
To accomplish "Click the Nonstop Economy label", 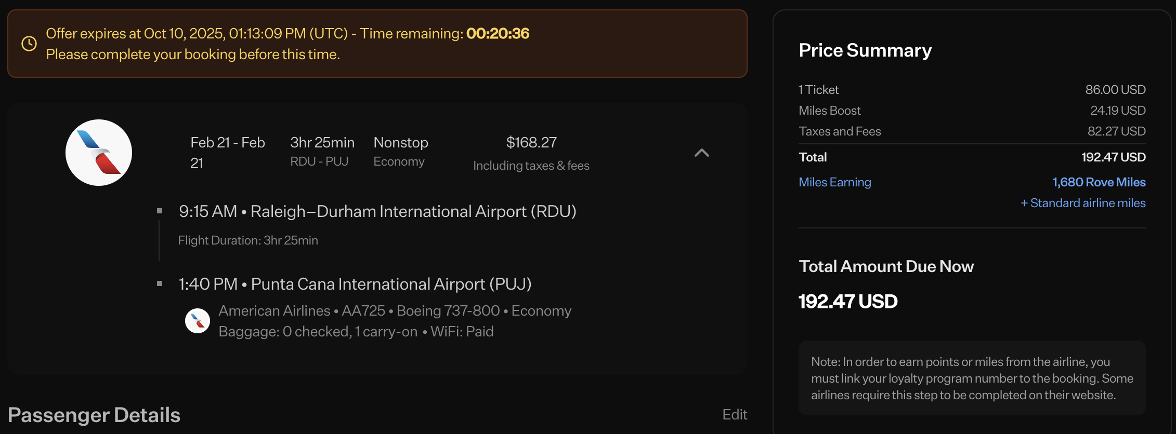I will (400, 152).
